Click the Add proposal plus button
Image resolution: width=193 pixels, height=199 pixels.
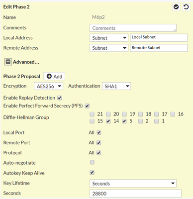point(54,77)
